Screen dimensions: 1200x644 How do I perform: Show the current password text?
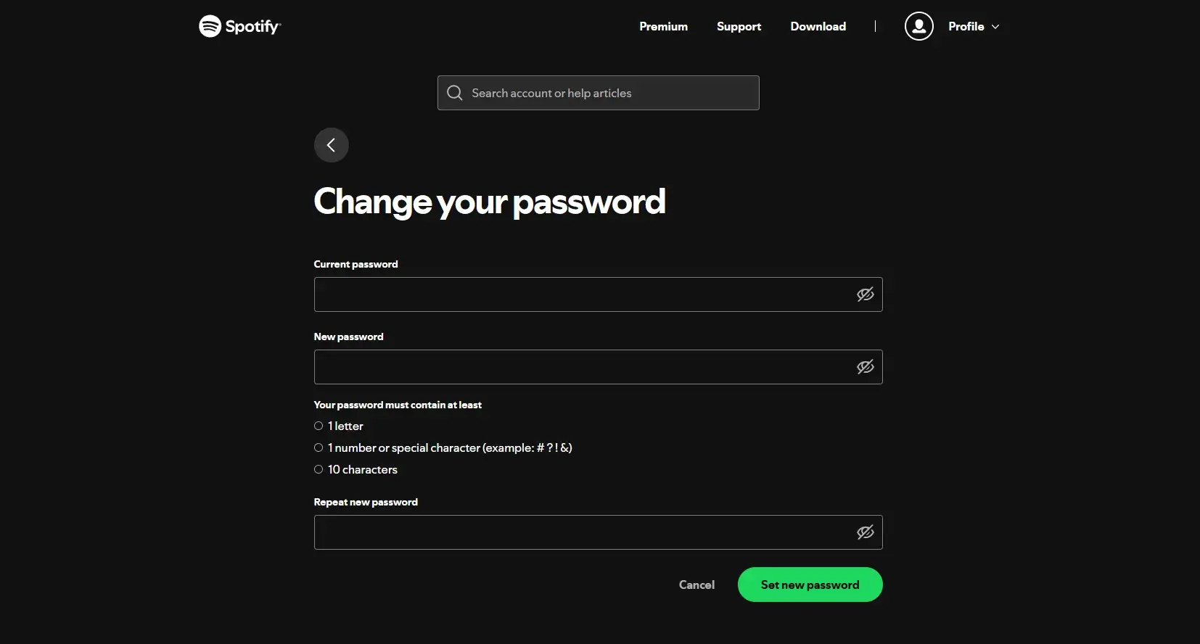point(865,294)
